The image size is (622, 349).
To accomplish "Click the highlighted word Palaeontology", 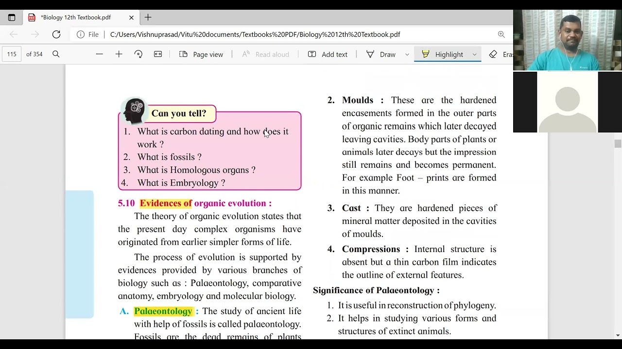I will pos(163,311).
